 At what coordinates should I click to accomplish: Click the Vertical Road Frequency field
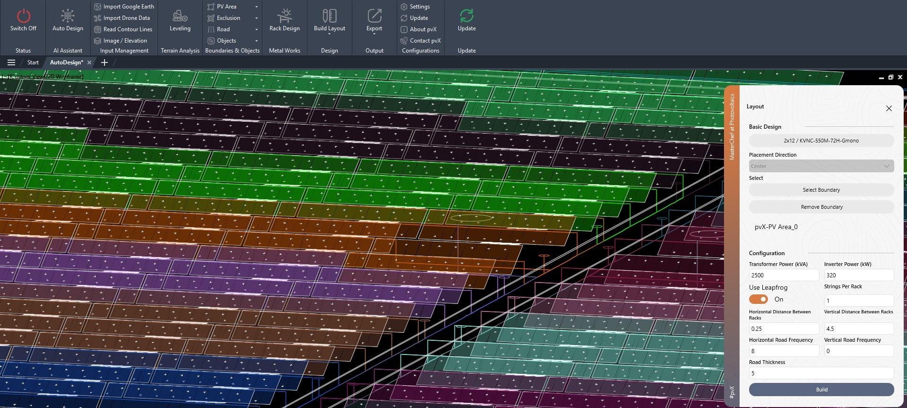click(859, 351)
